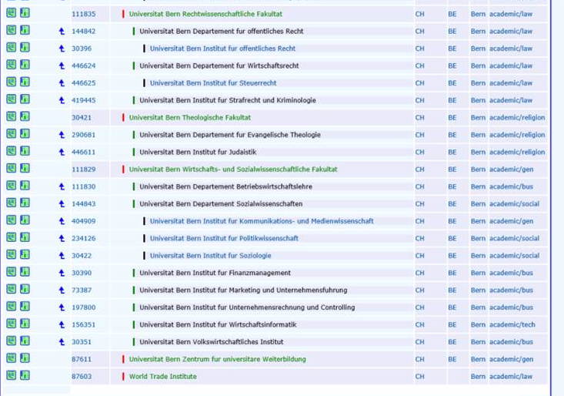The image size is (564, 396).
Task: Click the info icon for Institut fur Politikwissenschaft
Action: point(25,237)
